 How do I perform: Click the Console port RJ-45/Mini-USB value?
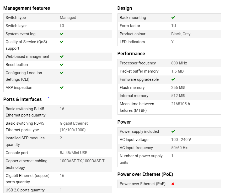[x=73, y=153]
